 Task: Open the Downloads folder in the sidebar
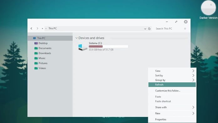tap(45, 53)
